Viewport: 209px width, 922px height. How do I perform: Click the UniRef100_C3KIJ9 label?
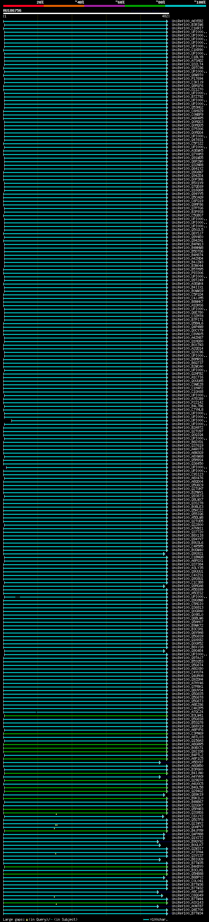pyautogui.click(x=187, y=82)
